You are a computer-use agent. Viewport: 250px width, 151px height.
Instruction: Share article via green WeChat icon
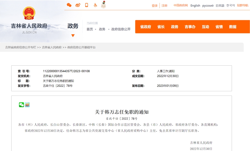click(x=21, y=105)
